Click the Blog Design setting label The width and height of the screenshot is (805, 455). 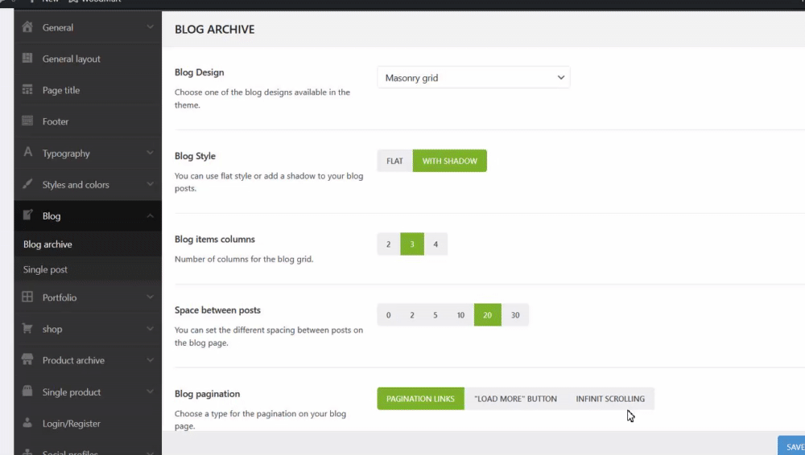click(199, 72)
